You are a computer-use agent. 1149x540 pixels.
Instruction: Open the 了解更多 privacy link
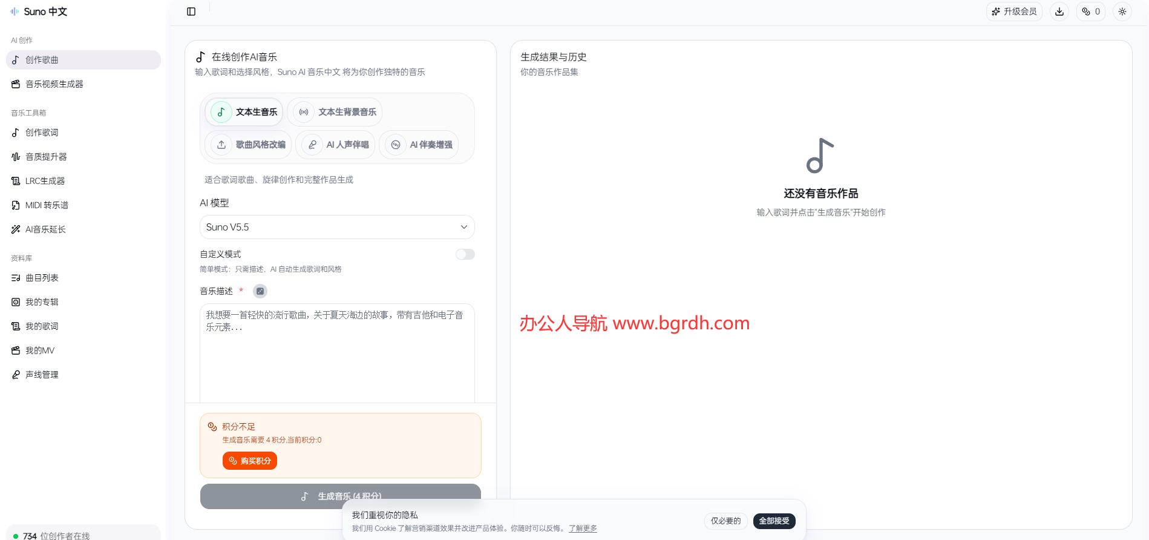point(583,528)
